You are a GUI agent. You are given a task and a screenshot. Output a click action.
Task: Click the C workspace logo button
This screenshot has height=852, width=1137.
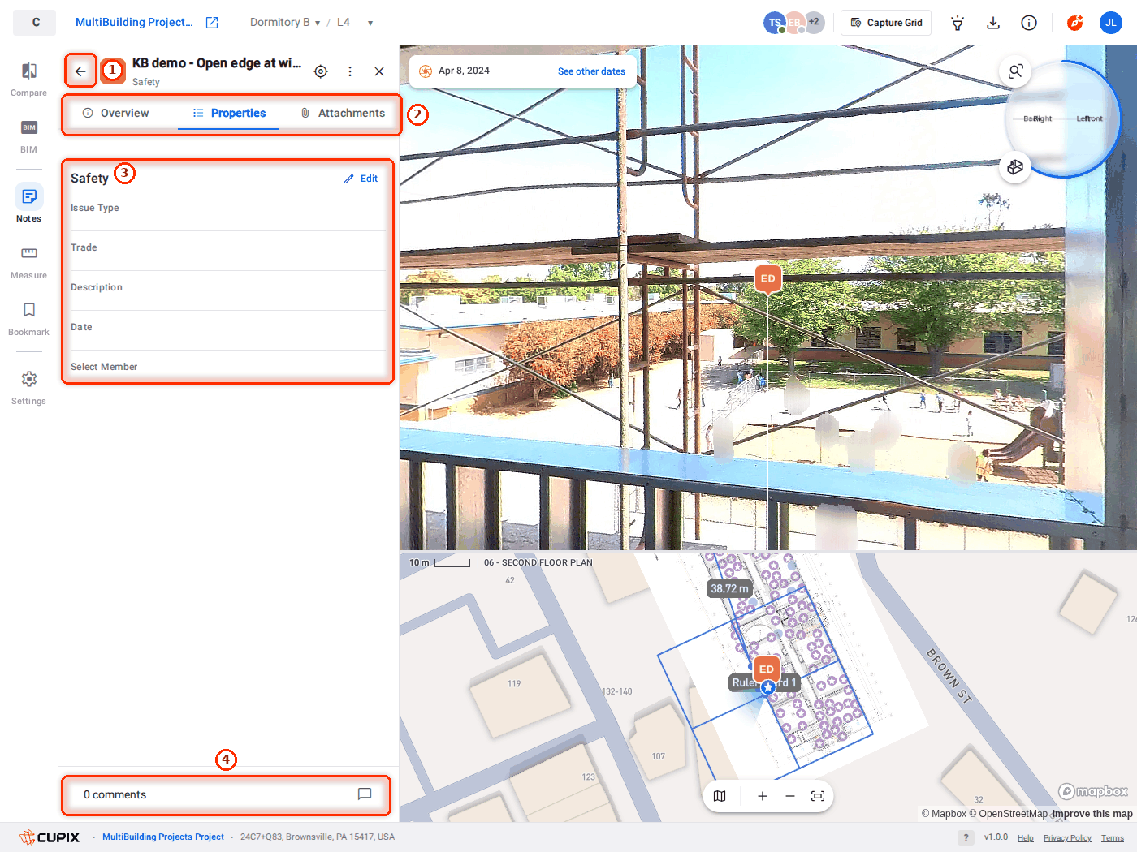pyautogui.click(x=35, y=23)
